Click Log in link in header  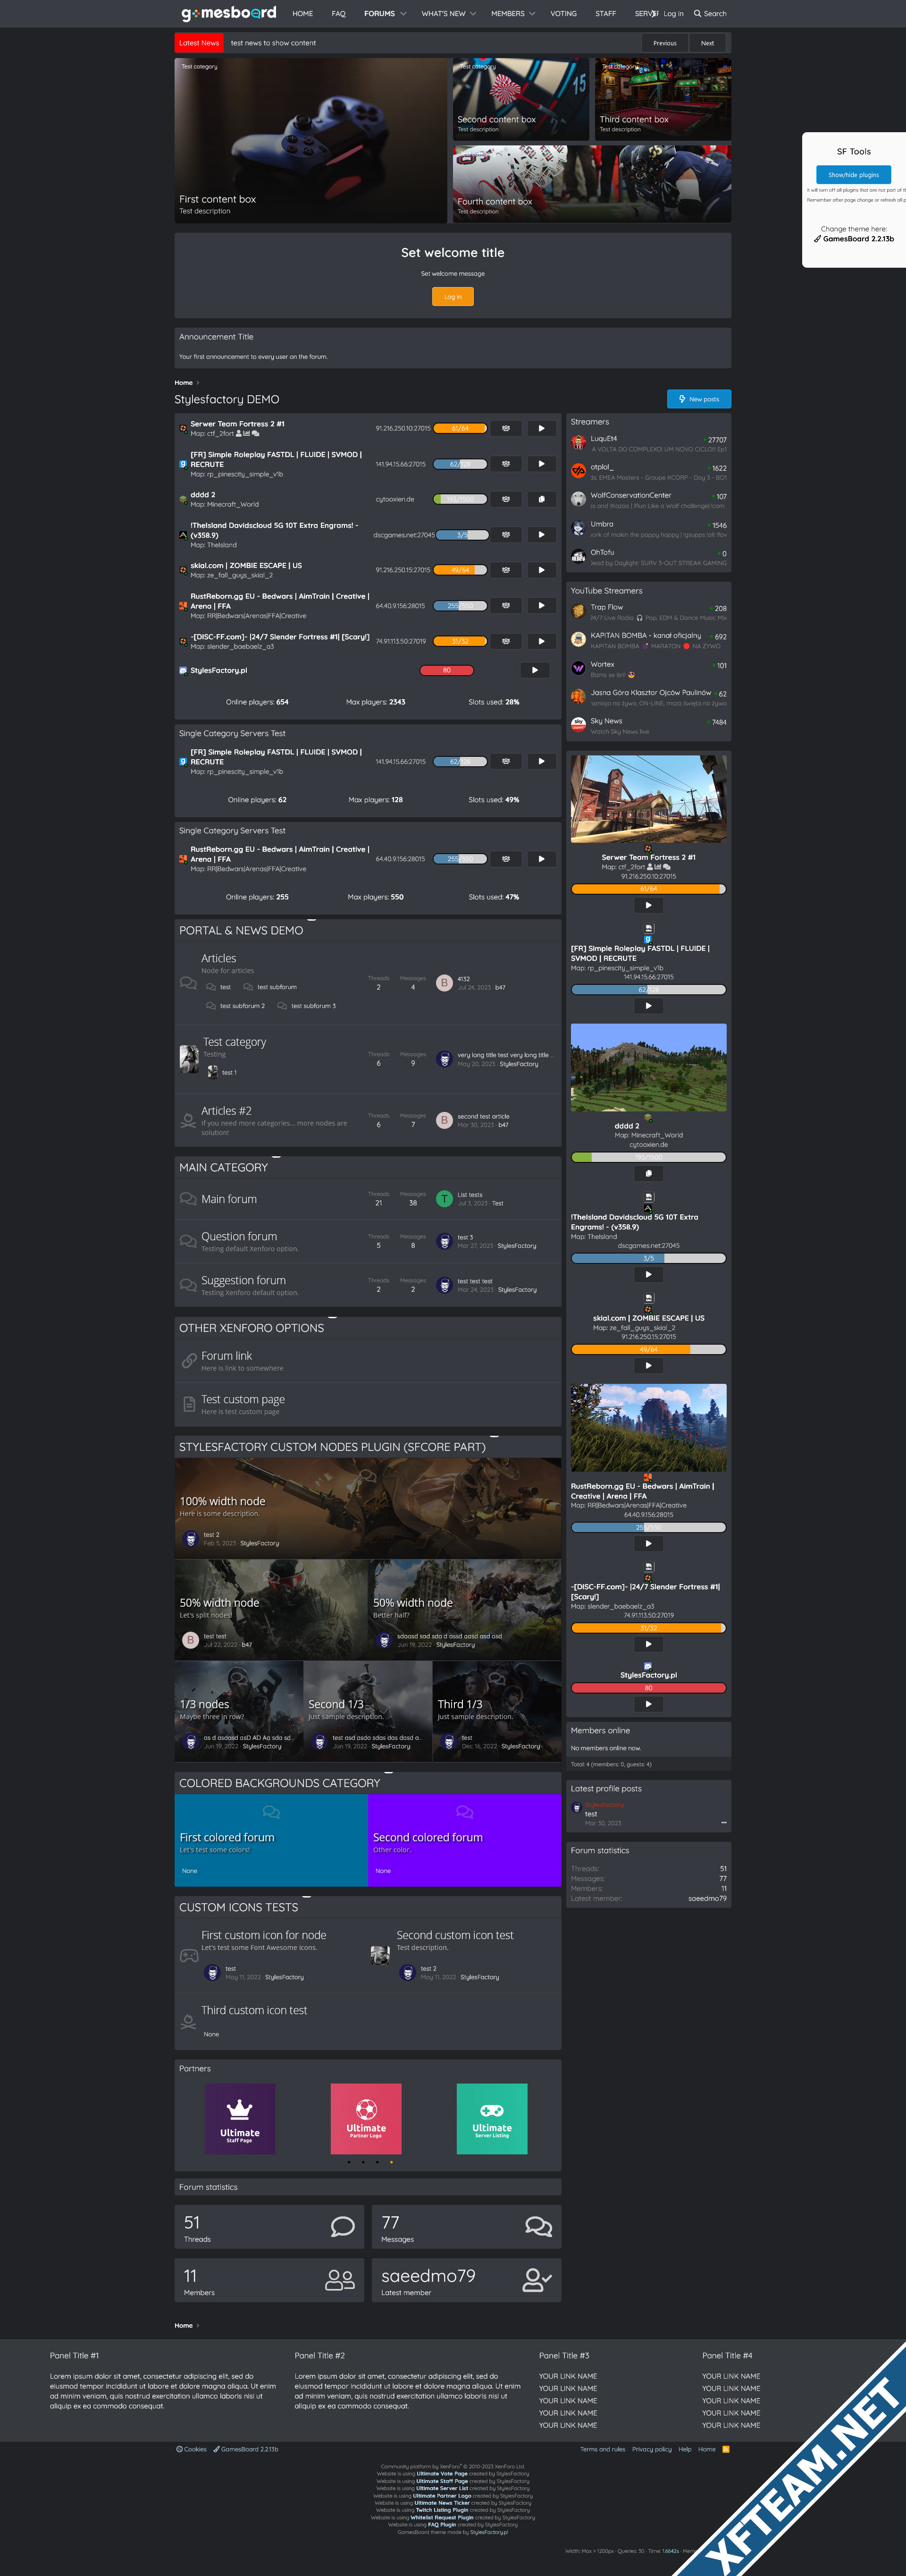tap(673, 14)
